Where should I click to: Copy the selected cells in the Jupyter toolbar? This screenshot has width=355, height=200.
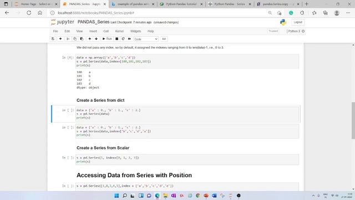75,39
